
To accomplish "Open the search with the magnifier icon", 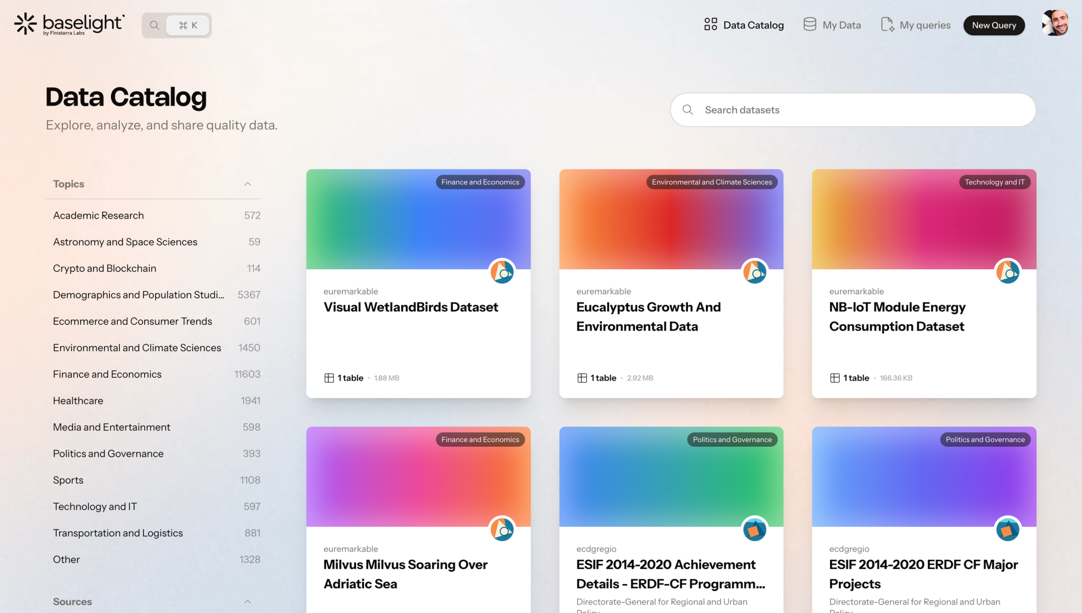I will tap(154, 24).
